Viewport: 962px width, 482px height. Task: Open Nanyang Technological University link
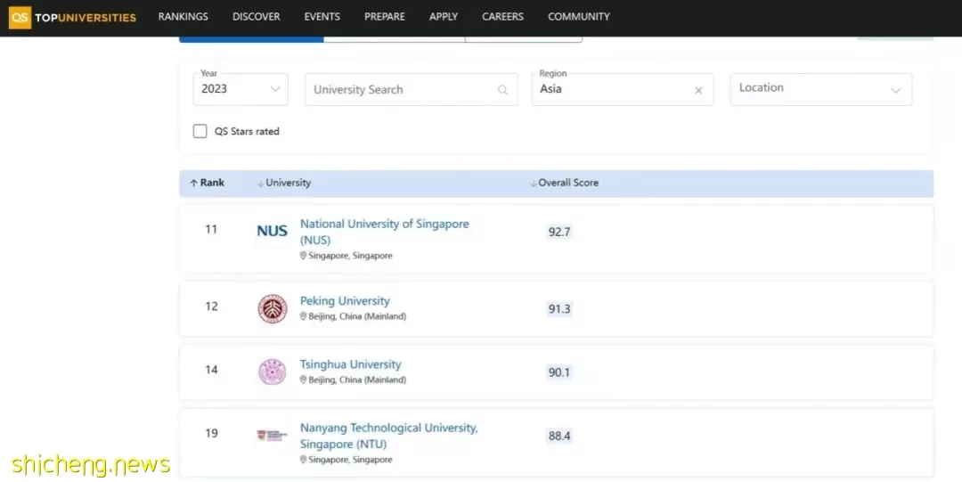pos(388,436)
